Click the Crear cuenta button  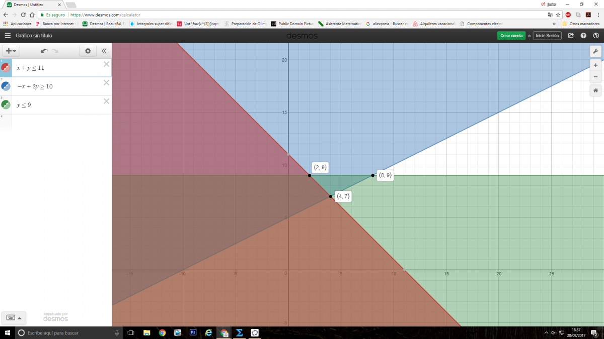click(x=511, y=36)
